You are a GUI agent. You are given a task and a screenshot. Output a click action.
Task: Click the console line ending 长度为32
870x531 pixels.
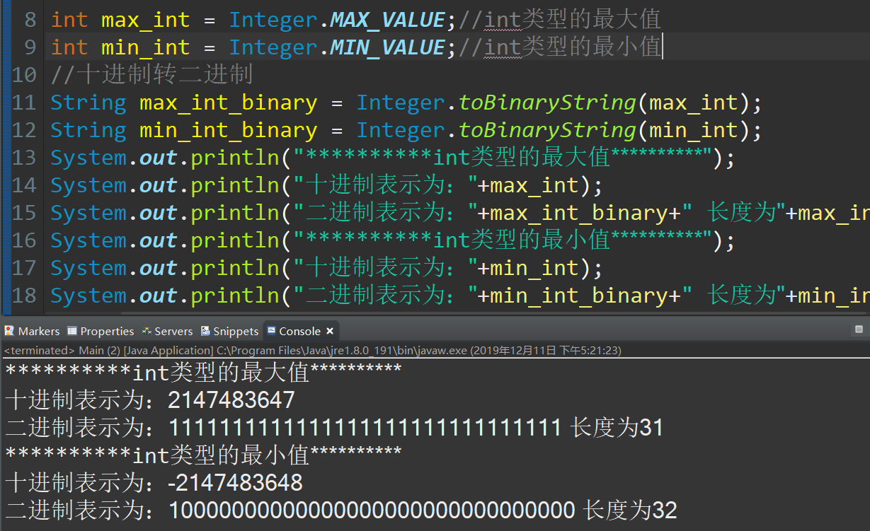coord(341,510)
